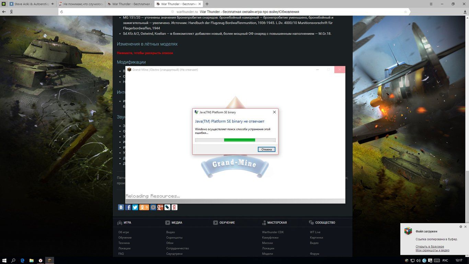This screenshot has width=469, height=264.
Task: Go back with browser arrow
Action: pyautogui.click(x=4, y=12)
